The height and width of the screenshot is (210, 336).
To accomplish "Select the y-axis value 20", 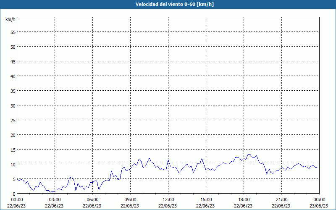I will pos(13,135).
